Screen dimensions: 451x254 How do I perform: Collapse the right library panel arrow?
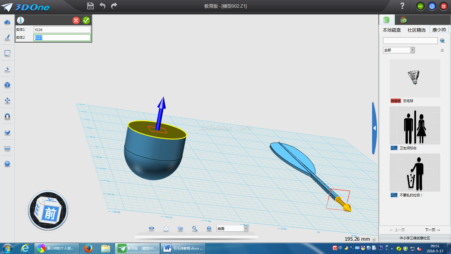374,128
